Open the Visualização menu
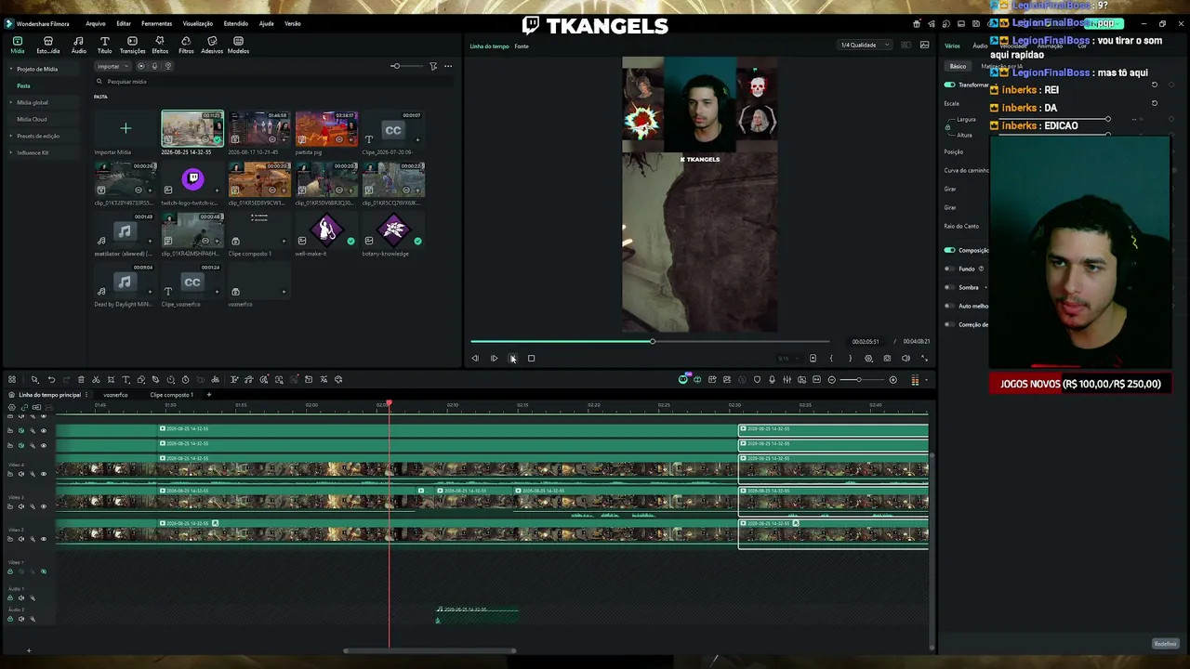The height and width of the screenshot is (669, 1190). pyautogui.click(x=197, y=23)
